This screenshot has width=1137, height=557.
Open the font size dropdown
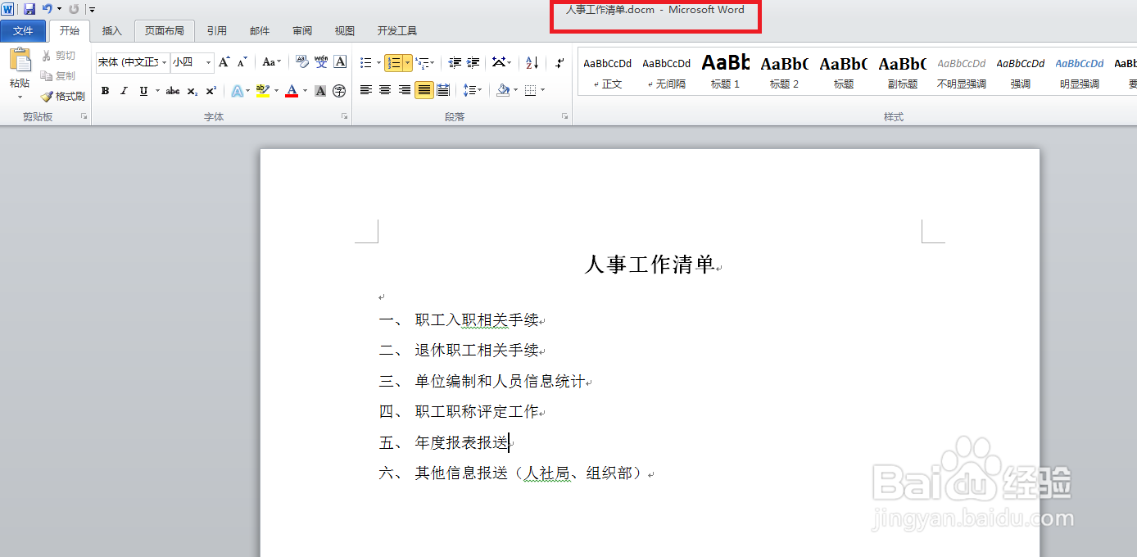pos(208,62)
